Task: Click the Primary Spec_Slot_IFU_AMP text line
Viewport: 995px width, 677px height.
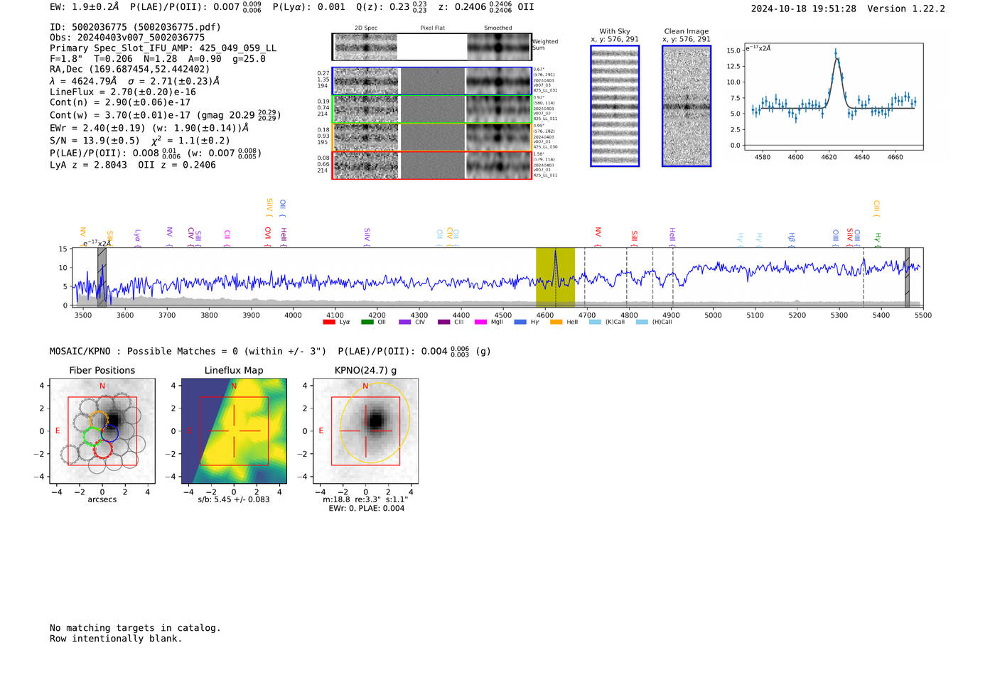Action: [x=163, y=48]
